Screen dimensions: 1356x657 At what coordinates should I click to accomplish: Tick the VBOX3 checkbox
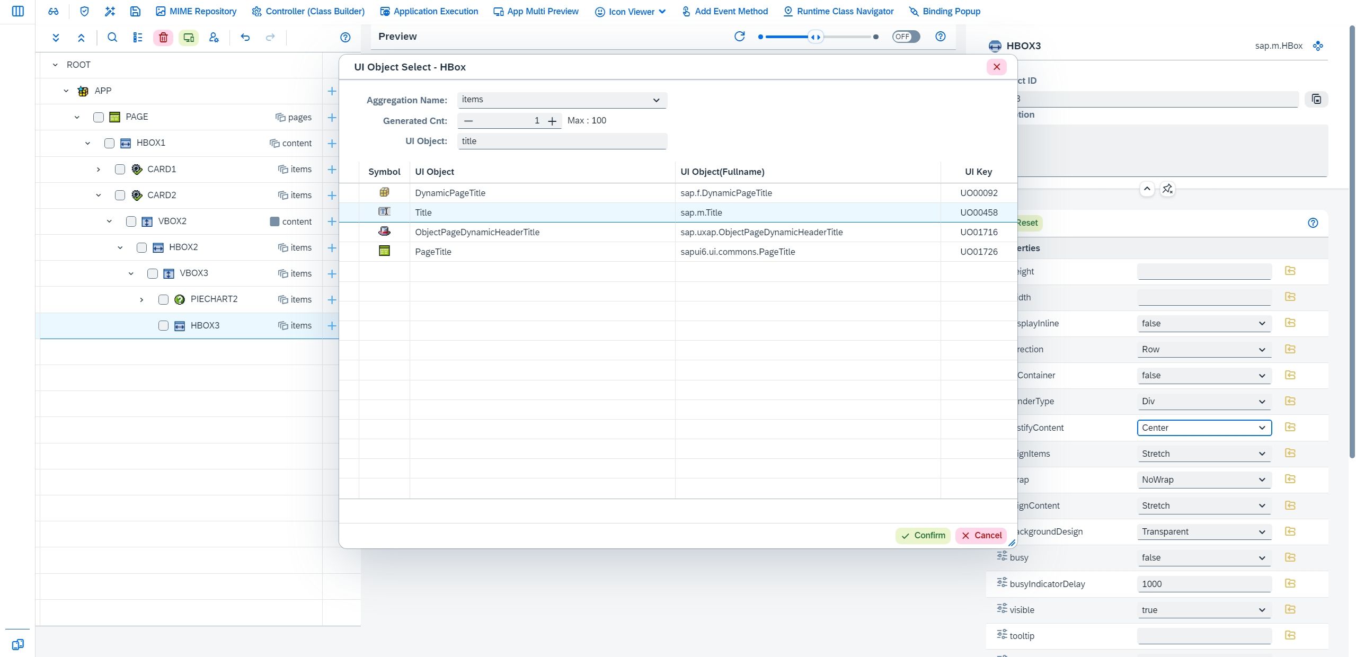[x=153, y=273]
